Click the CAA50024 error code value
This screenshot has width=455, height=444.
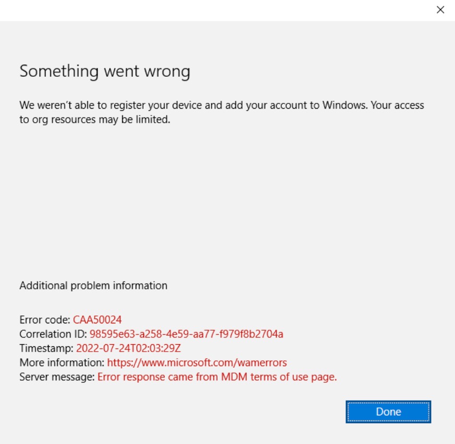[97, 320]
